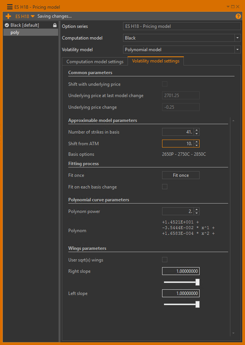Enable User sqrt(x) wings checkbox
This screenshot has height=345, width=245.
pos(164,260)
